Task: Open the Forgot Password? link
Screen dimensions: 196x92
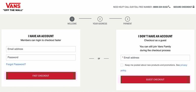Action: [x=16, y=64]
